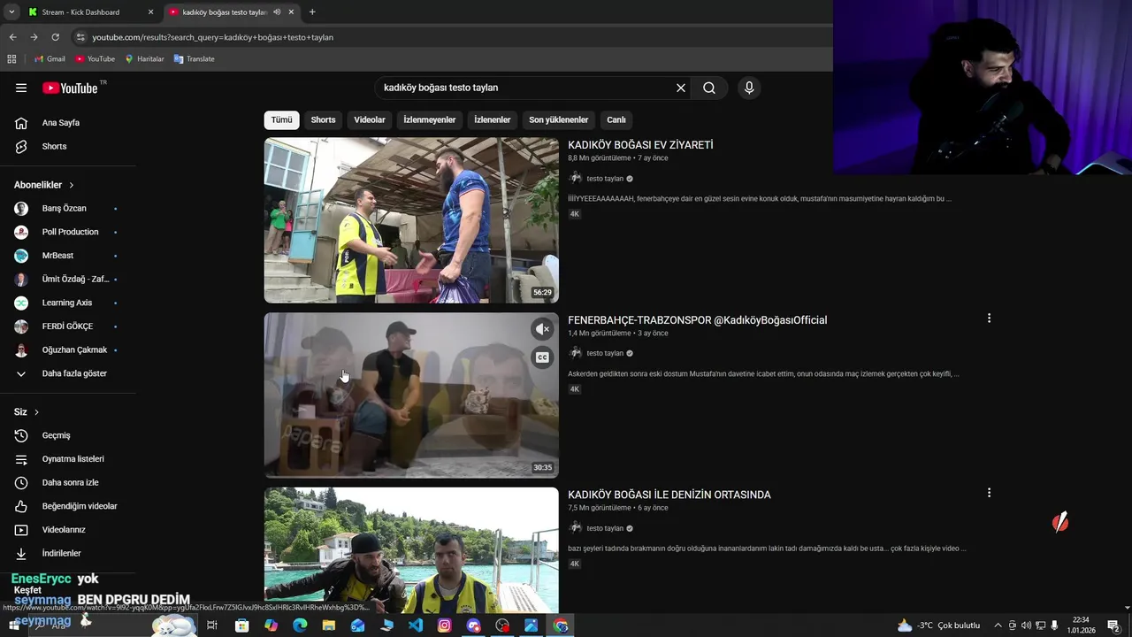Play the EV ZİYARETİ video thumbnail
The height and width of the screenshot is (637, 1132).
411,220
